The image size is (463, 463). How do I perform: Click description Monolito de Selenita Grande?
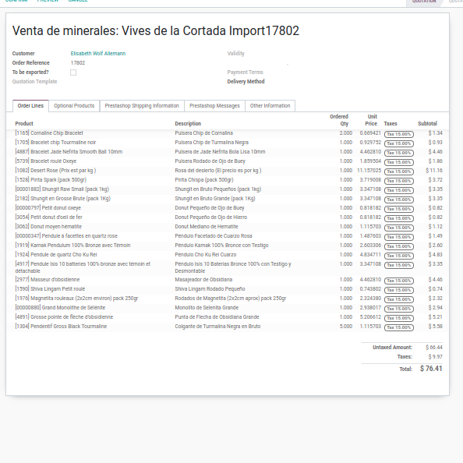[207, 308]
